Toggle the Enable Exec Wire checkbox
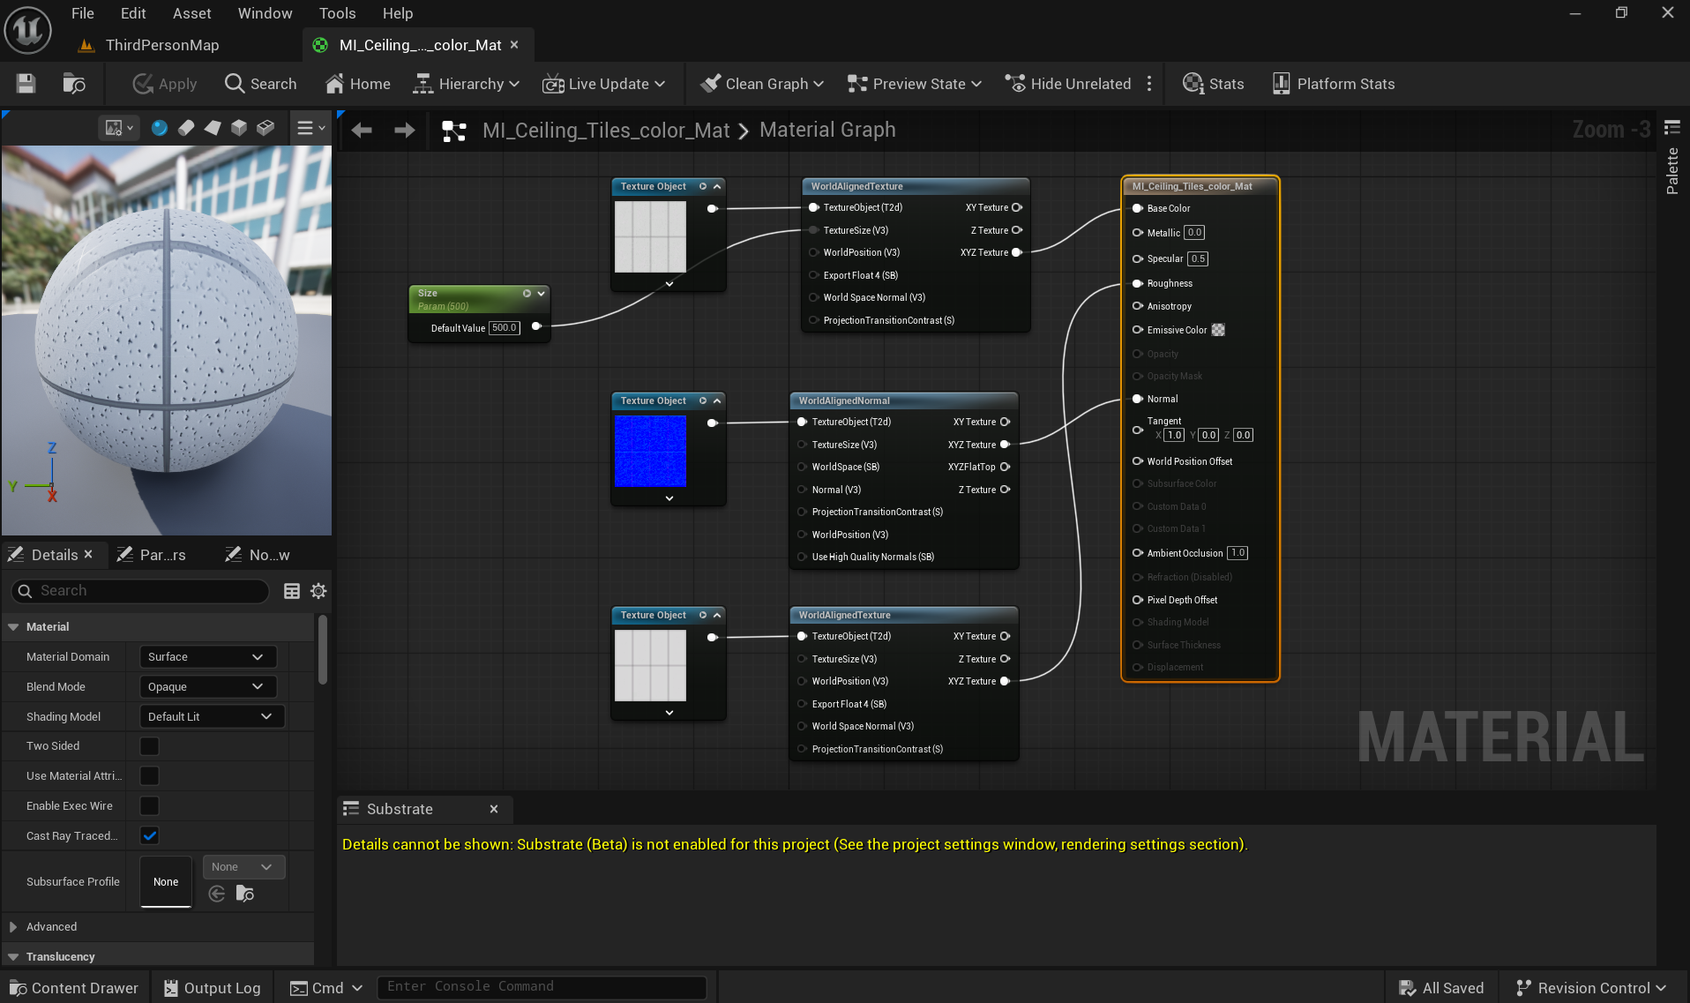The image size is (1690, 1003). [x=150, y=806]
